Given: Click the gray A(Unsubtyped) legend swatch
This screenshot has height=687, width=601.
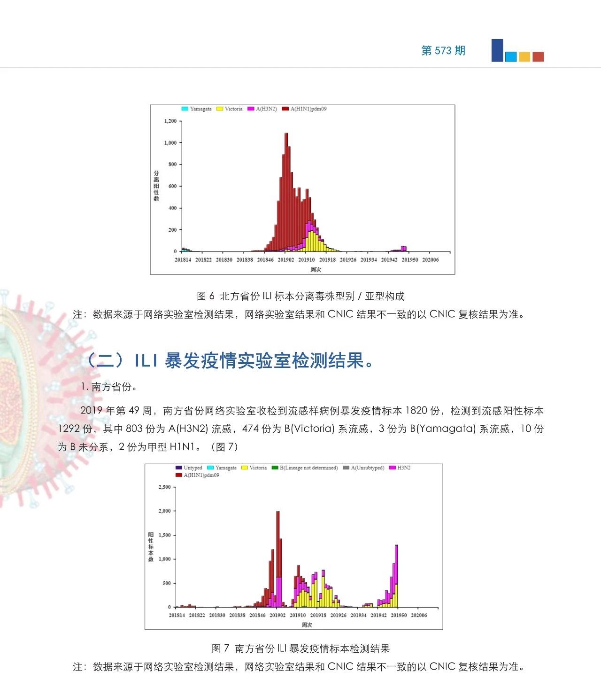Looking at the screenshot, I should click(x=346, y=468).
